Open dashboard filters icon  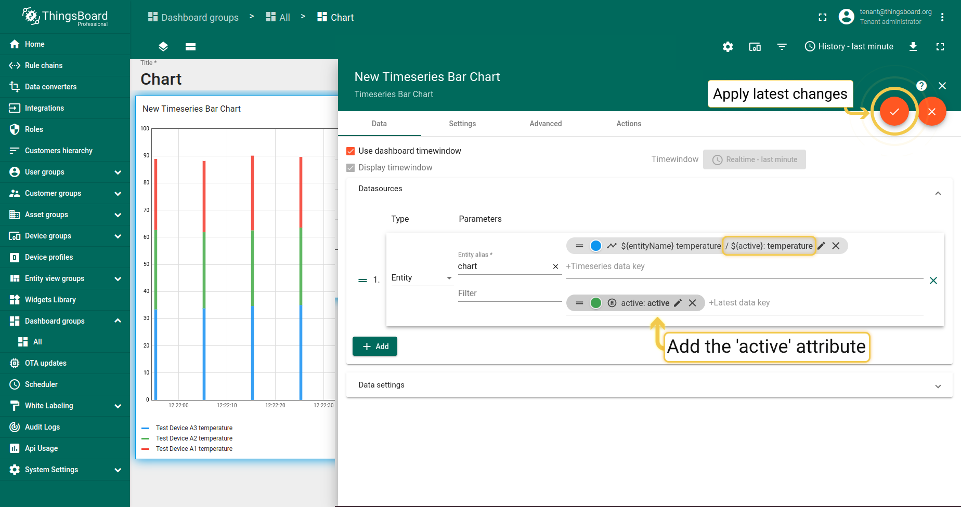click(782, 47)
